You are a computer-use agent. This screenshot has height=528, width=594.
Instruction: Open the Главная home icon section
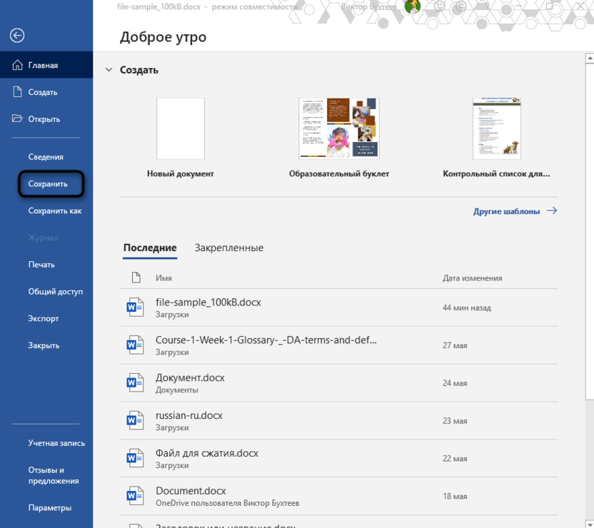pos(17,65)
